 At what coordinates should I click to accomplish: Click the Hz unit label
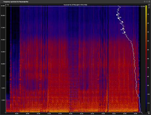pos(8,5)
